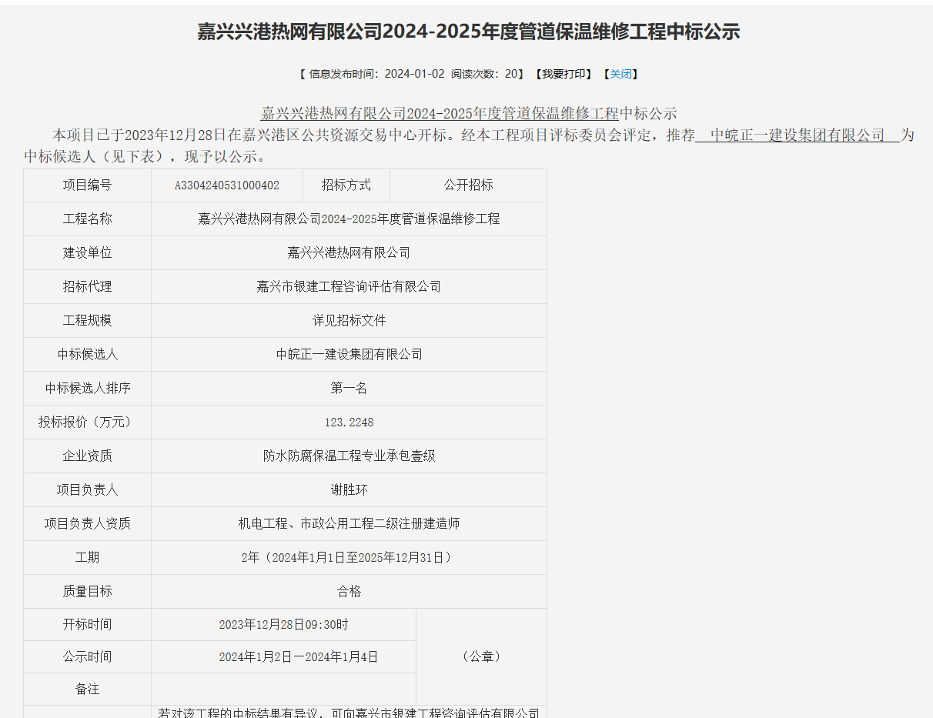Click the underlined project name in the subtitle
This screenshot has width=933, height=718.
coord(439,114)
